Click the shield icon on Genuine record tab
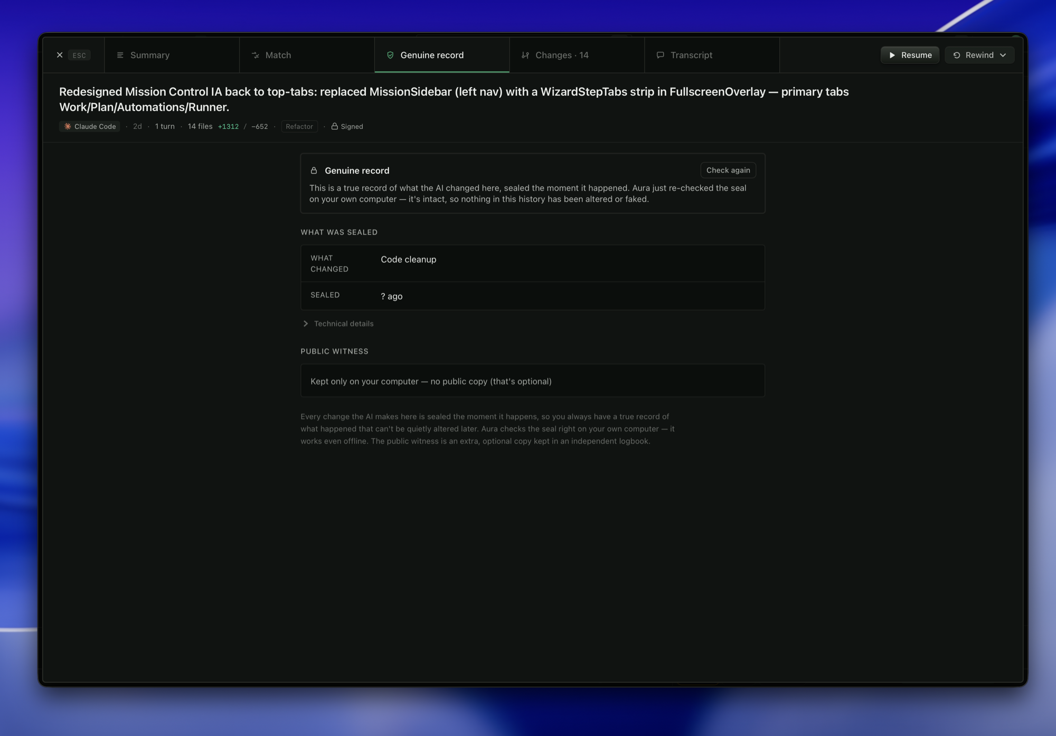Image resolution: width=1056 pixels, height=736 pixels. [390, 55]
